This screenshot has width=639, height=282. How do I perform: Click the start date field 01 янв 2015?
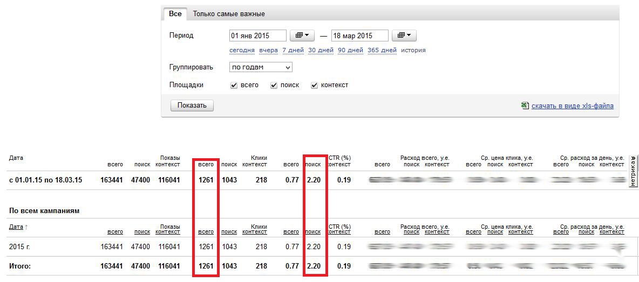[258, 36]
